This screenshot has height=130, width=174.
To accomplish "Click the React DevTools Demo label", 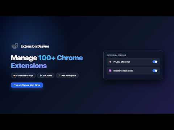I will [123, 71].
